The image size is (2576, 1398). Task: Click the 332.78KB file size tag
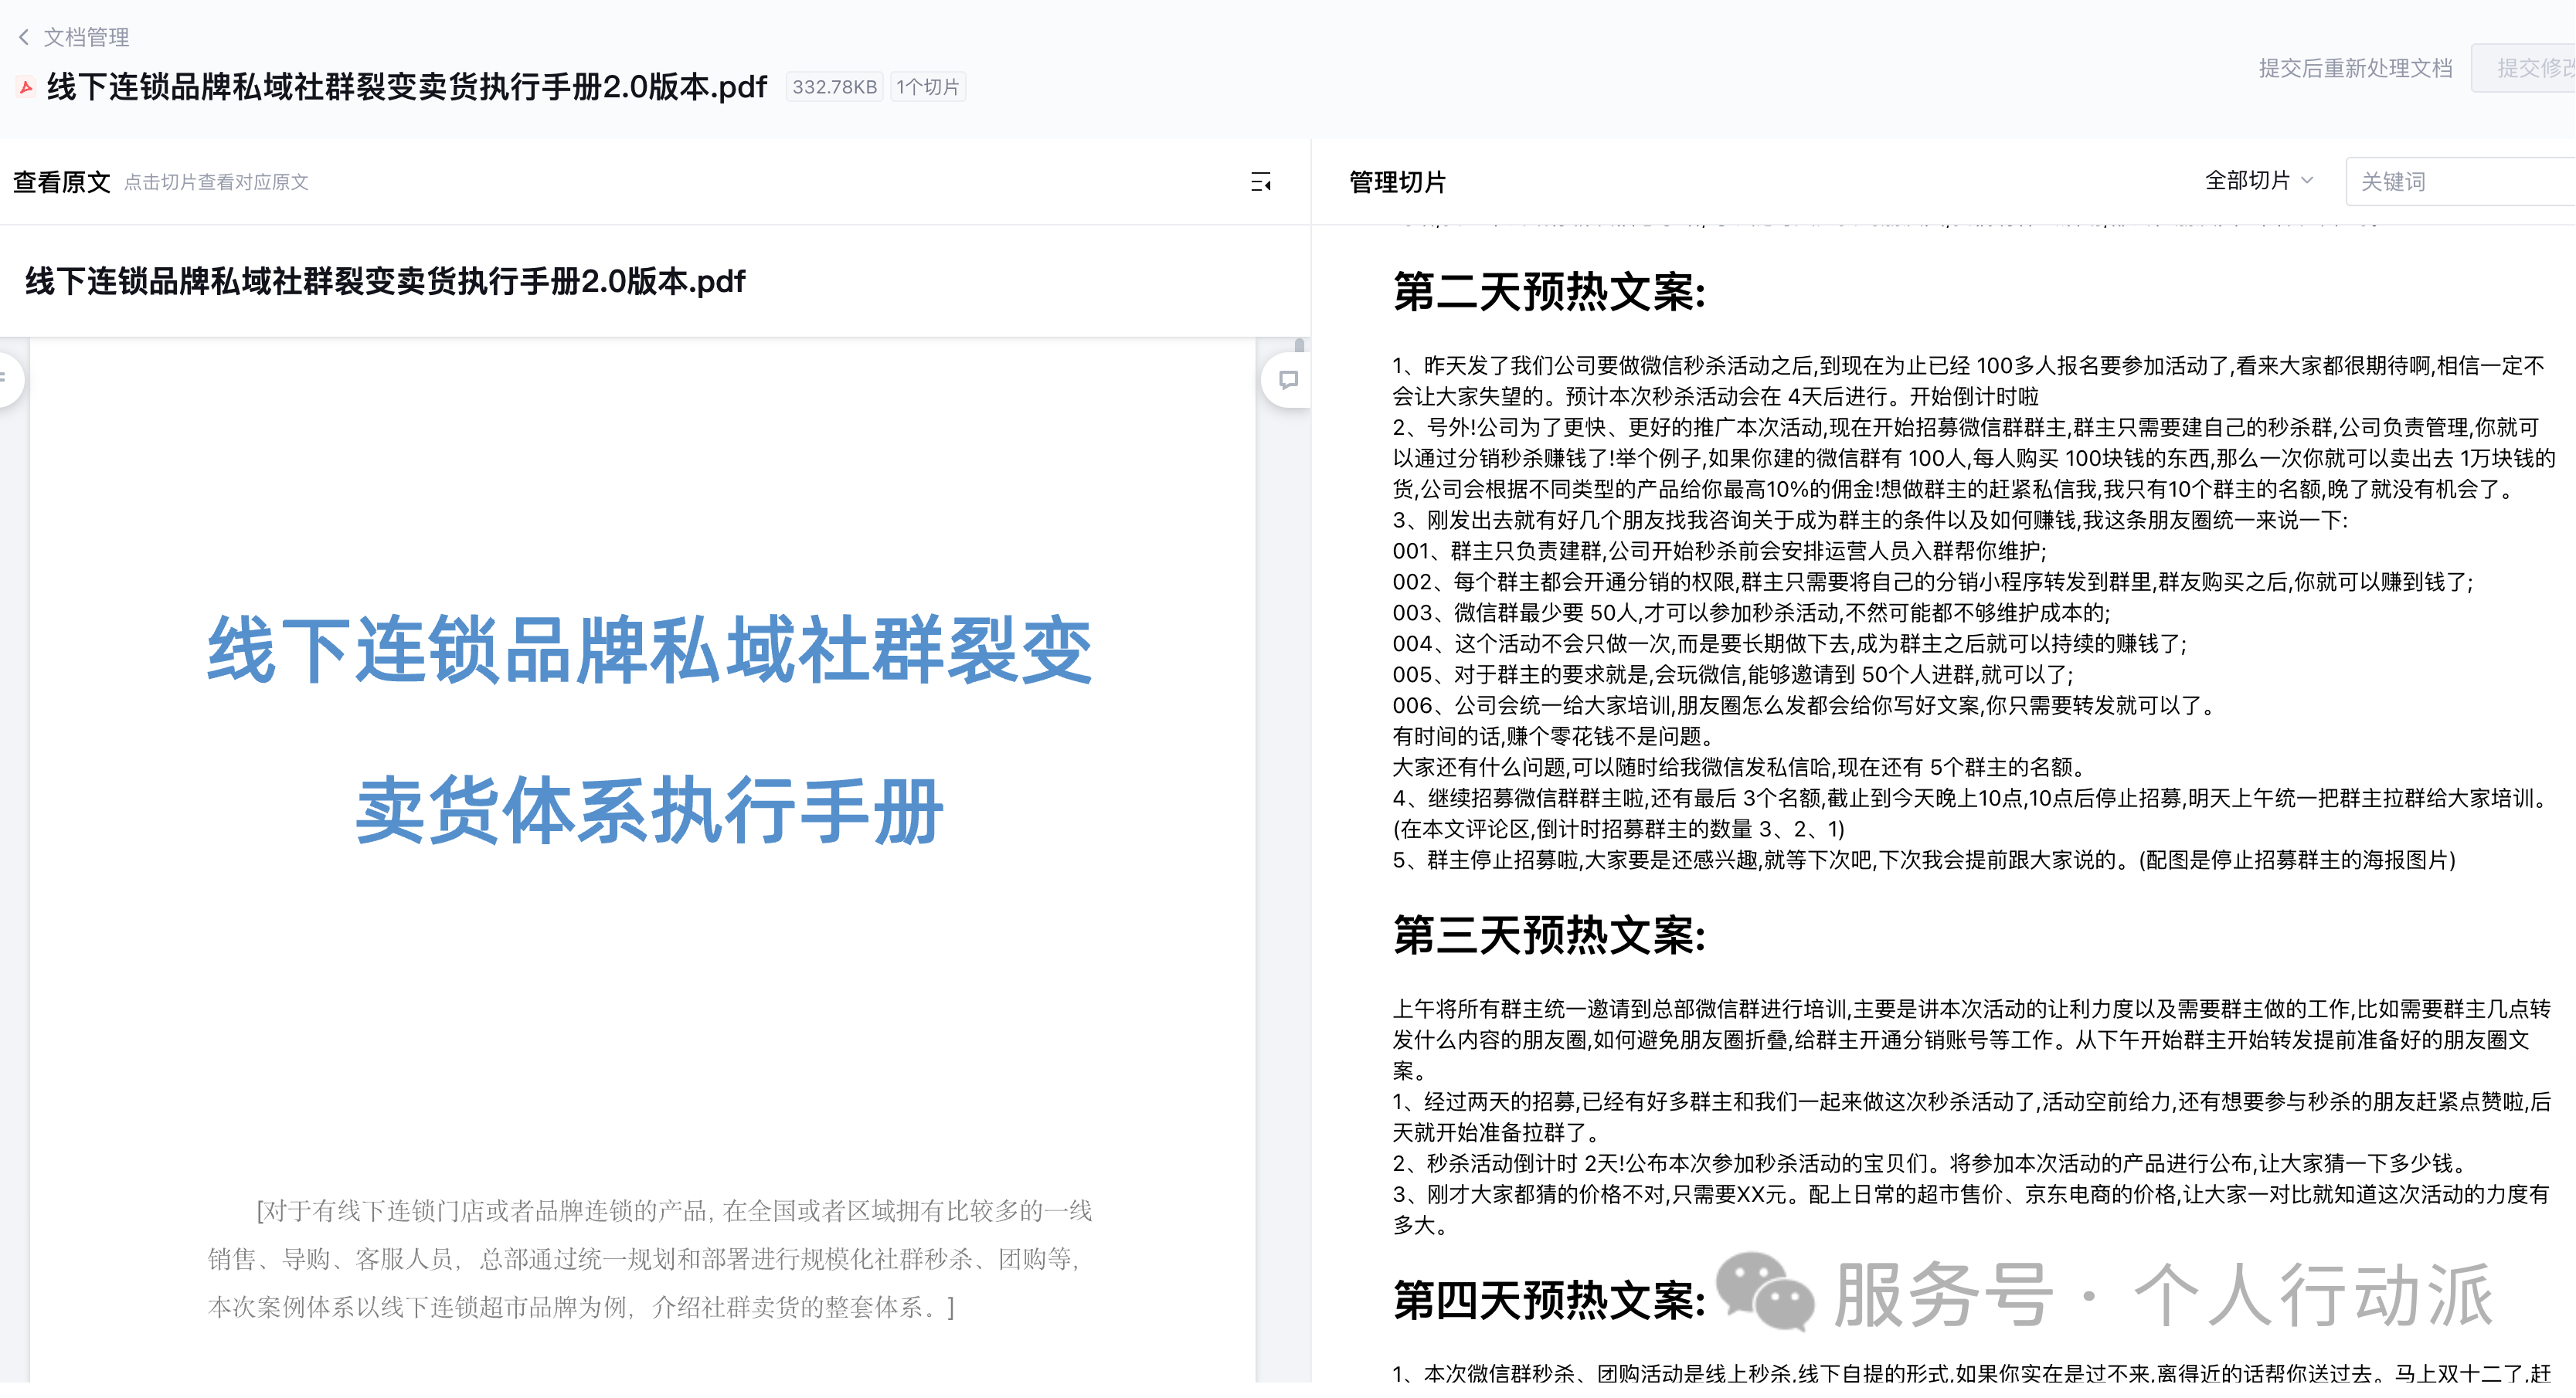[834, 87]
